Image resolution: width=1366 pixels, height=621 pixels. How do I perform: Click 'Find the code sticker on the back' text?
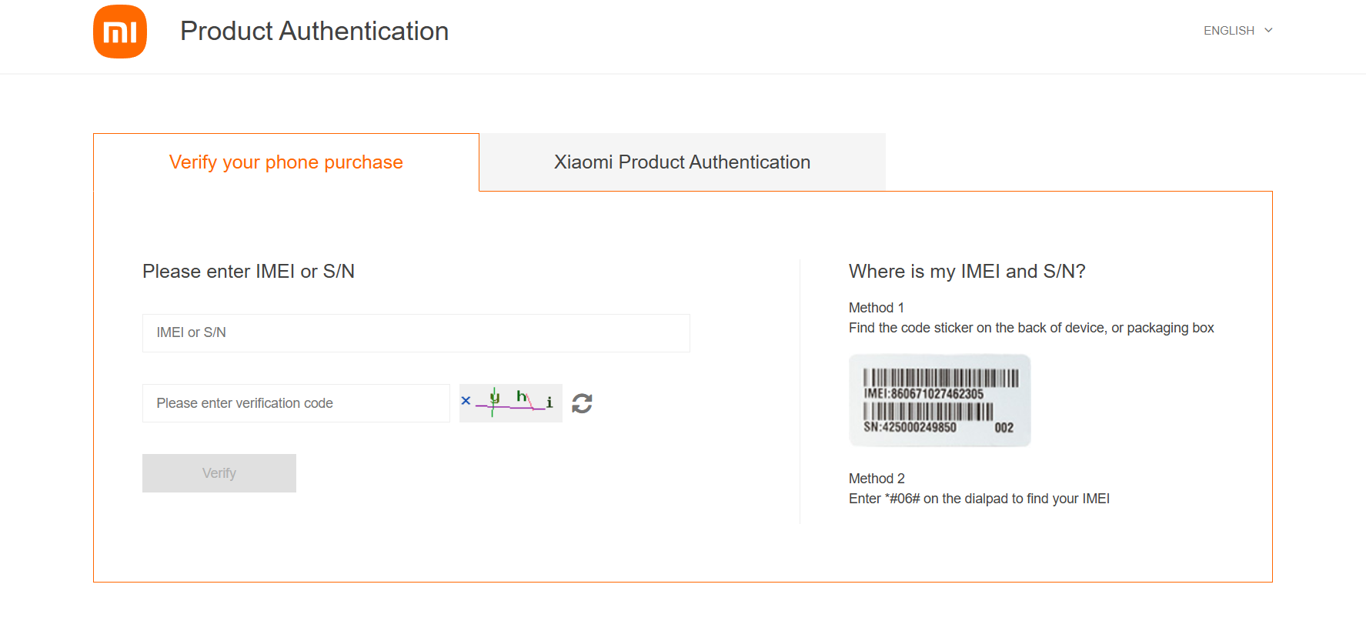pos(1031,328)
